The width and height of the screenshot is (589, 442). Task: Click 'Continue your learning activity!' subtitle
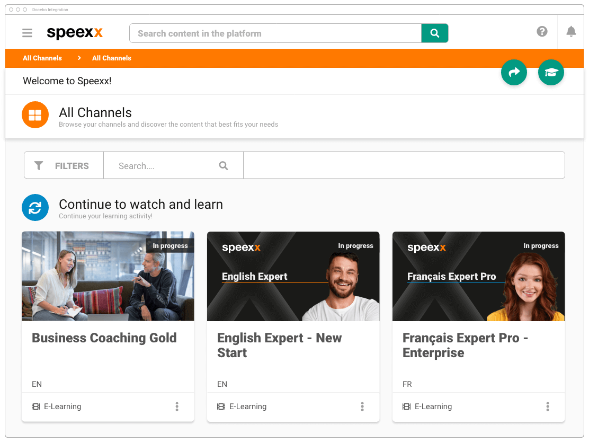click(105, 216)
